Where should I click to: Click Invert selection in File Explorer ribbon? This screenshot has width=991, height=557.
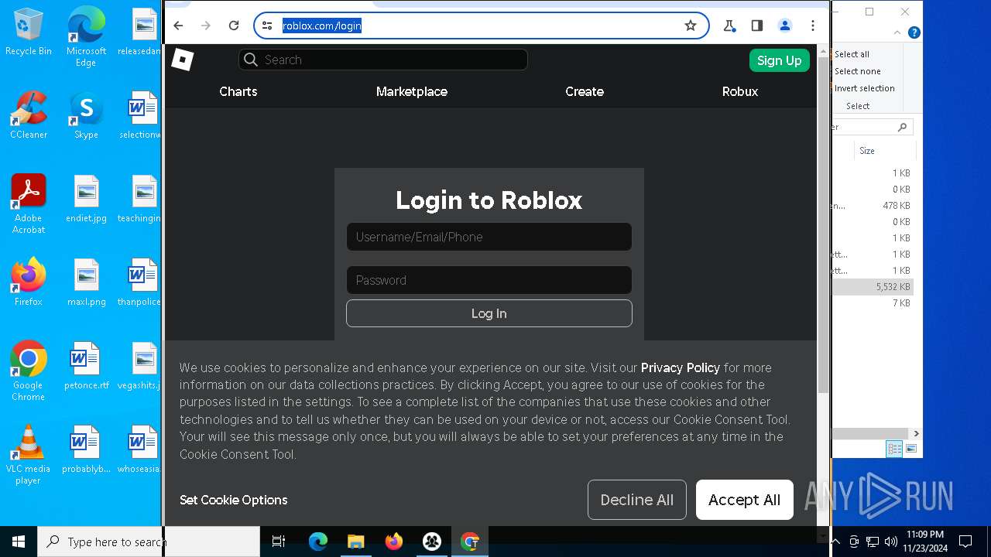pos(864,88)
